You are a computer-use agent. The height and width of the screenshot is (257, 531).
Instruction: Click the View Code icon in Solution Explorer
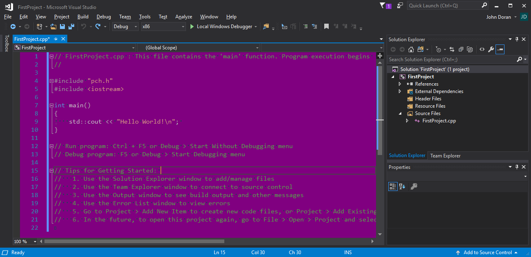pyautogui.click(x=482, y=49)
